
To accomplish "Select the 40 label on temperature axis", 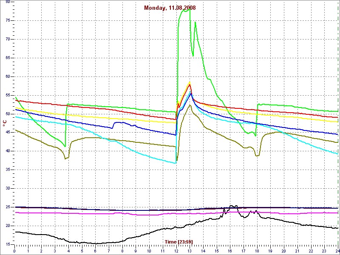I will click(8, 151).
